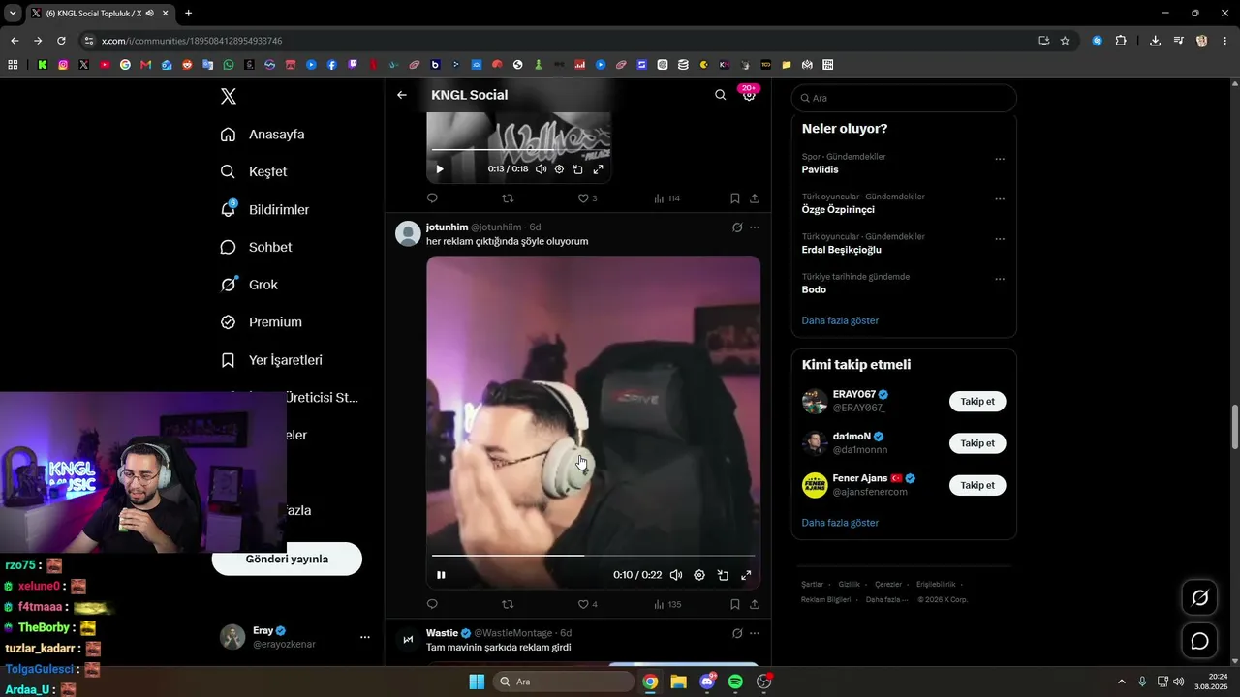
Task: Bookmark the top post with 114 views
Action: click(x=735, y=198)
